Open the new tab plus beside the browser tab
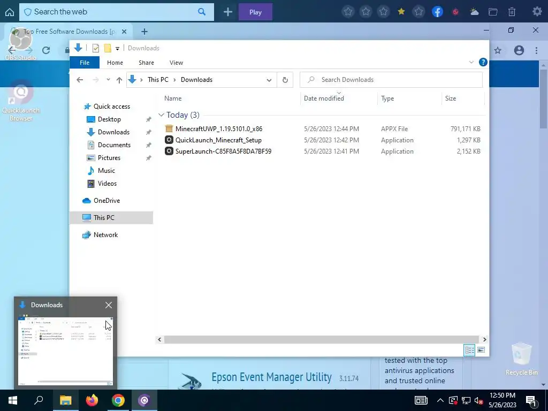 click(144, 32)
